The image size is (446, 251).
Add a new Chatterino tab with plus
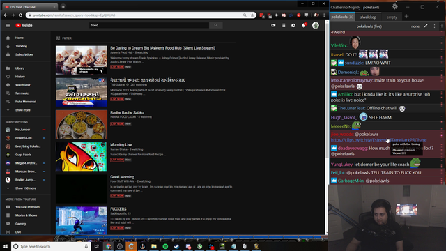[406, 17]
